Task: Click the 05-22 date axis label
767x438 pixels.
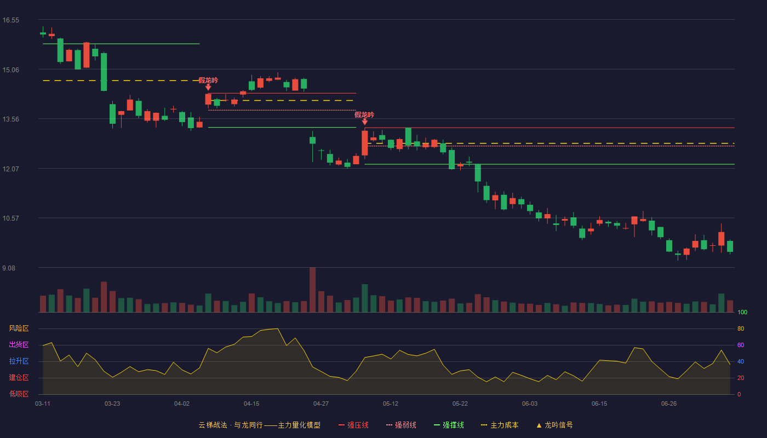Action: click(460, 404)
